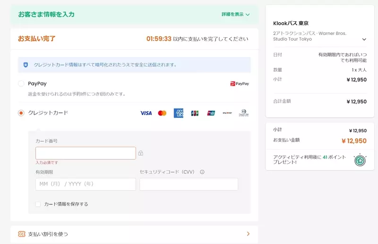Click the American Express logo
Screen dimensions: 378x244
pyautogui.click(x=178, y=113)
